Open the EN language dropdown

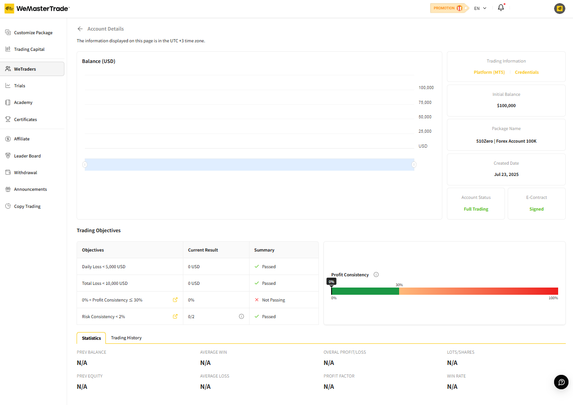480,8
